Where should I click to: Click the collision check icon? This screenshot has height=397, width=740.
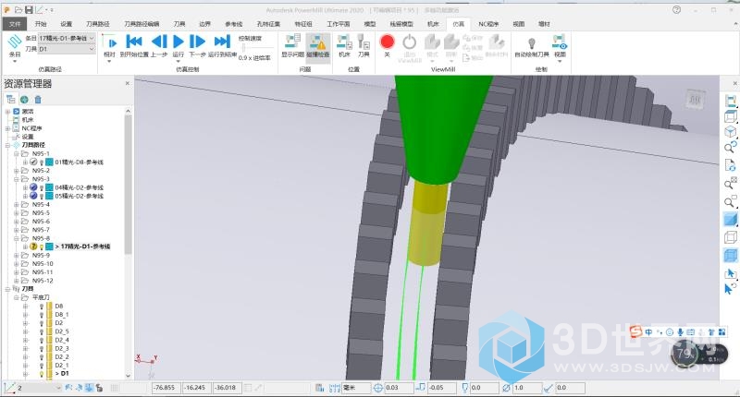[x=318, y=46]
